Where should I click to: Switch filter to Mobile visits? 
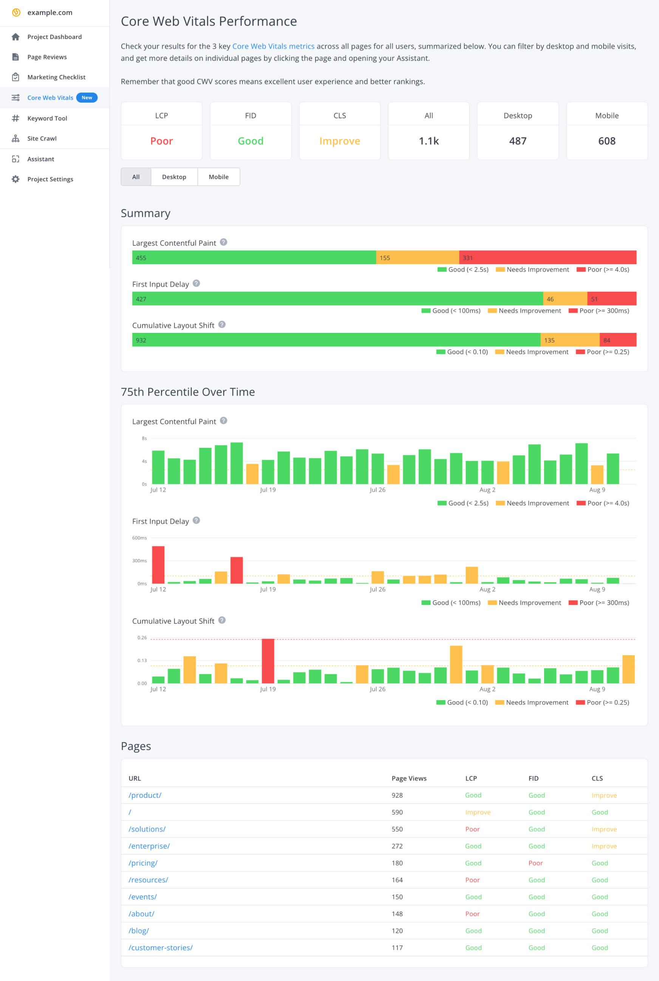tap(218, 177)
